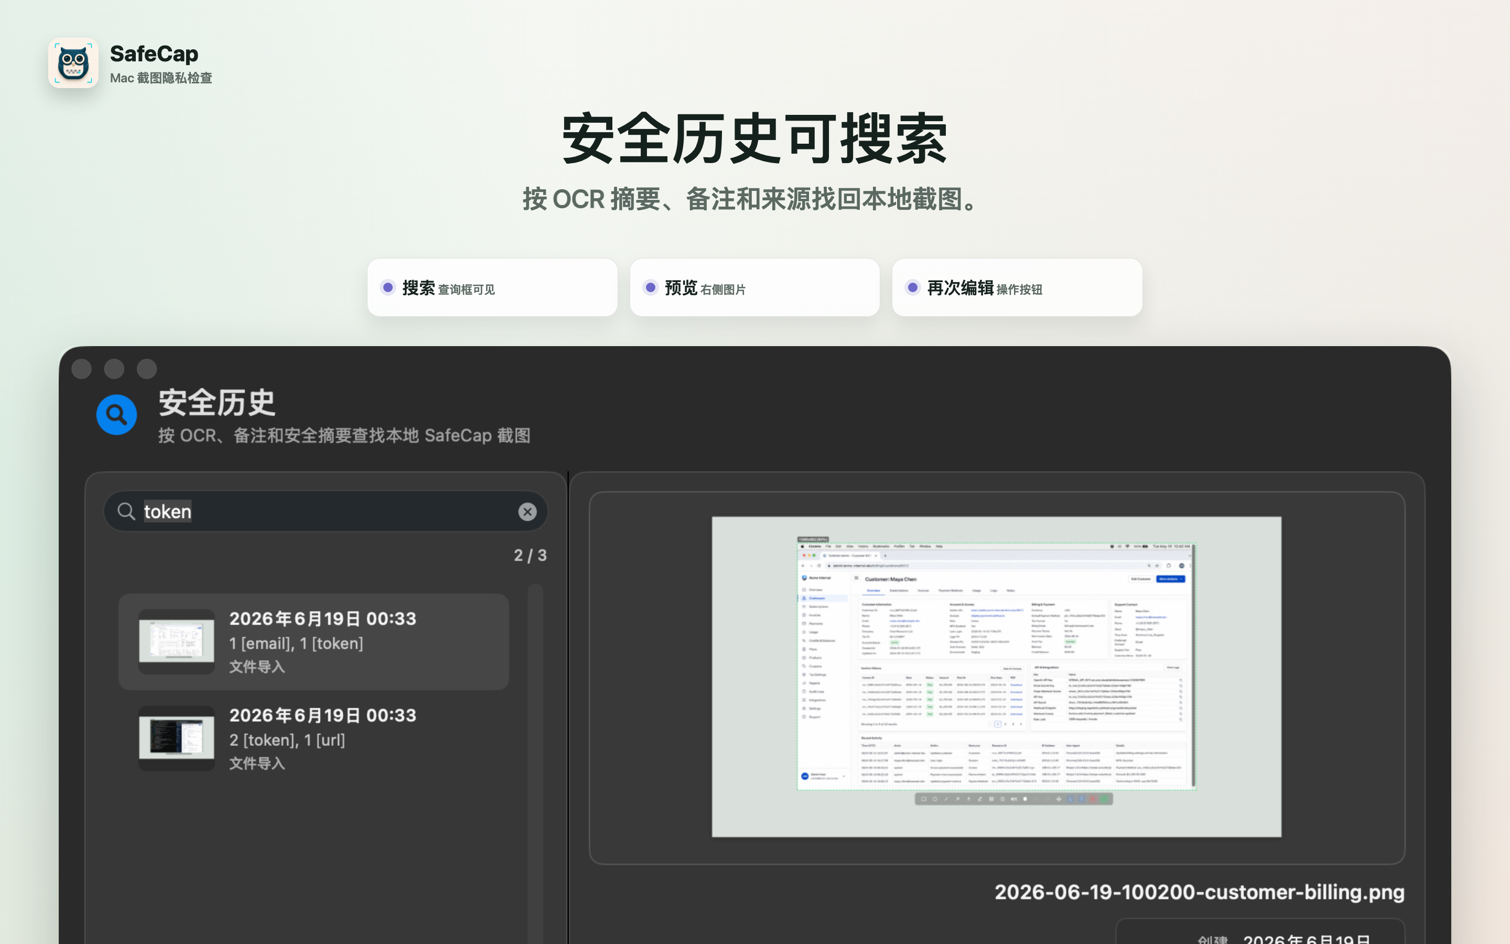Select the result with 2 [token], 1 [url]

pos(314,738)
